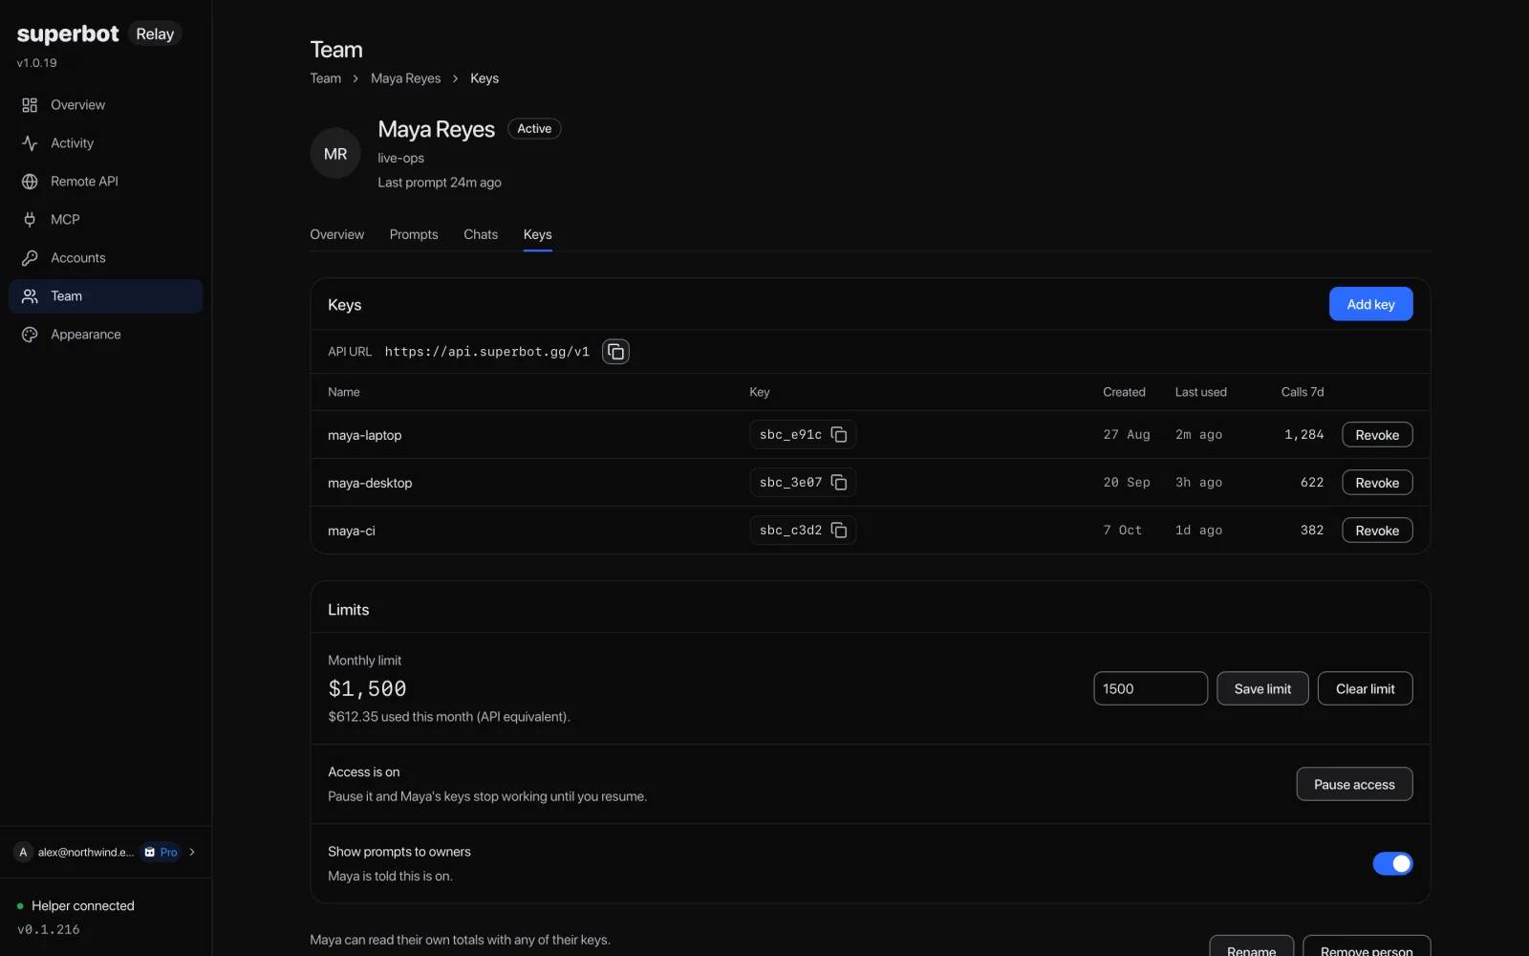Click the alex@northwind account email
This screenshot has width=1529, height=956.
[86, 852]
